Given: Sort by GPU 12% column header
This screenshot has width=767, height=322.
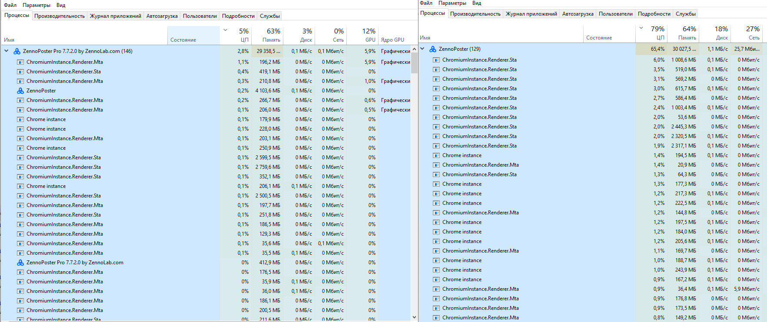Looking at the screenshot, I should 362,35.
